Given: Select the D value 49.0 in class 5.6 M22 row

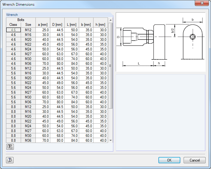Looking at the screenshot, I should tap(57, 83).
